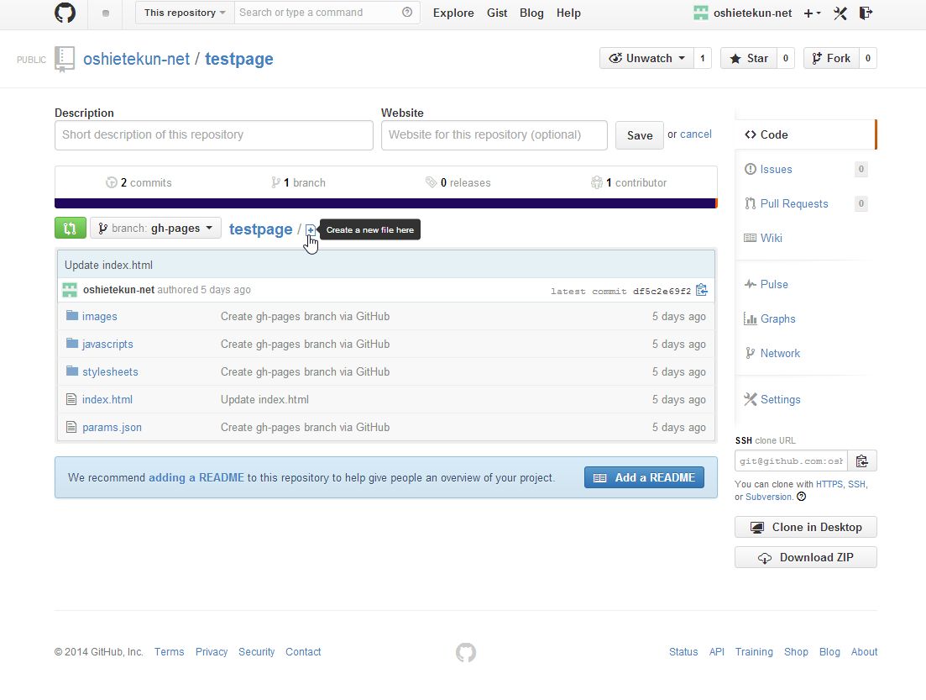
Task: Fork the testpage repository
Action: tap(831, 58)
